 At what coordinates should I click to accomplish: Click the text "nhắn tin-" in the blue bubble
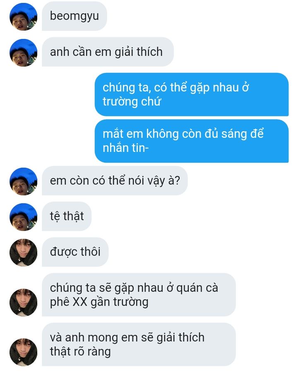point(126,148)
